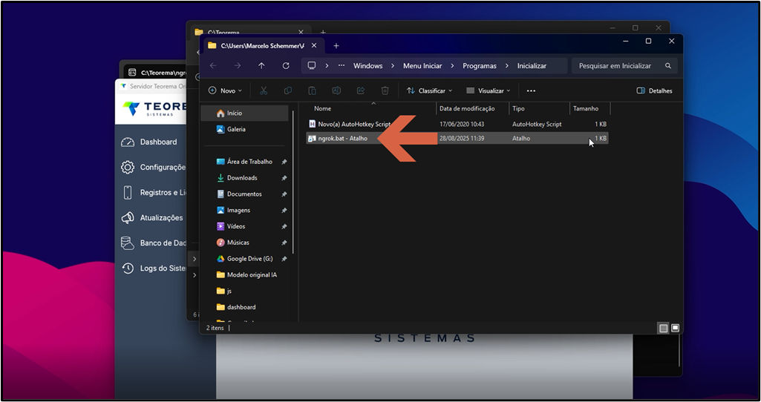
Task: Expand chevron after Menu Iniciar breadcrumb
Action: [x=452, y=65]
